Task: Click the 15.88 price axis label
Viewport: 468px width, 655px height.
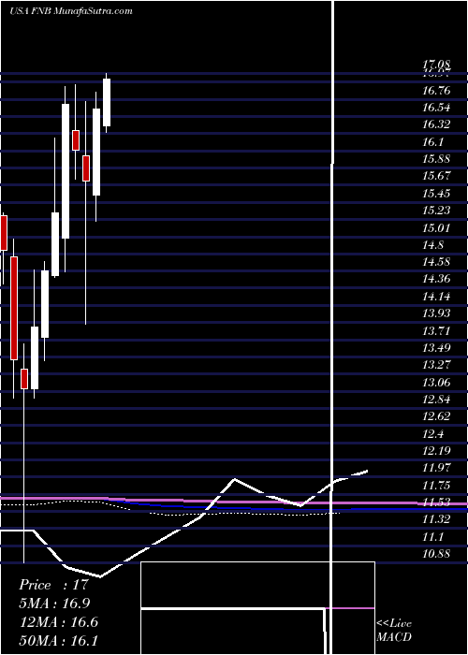Action: click(x=436, y=159)
